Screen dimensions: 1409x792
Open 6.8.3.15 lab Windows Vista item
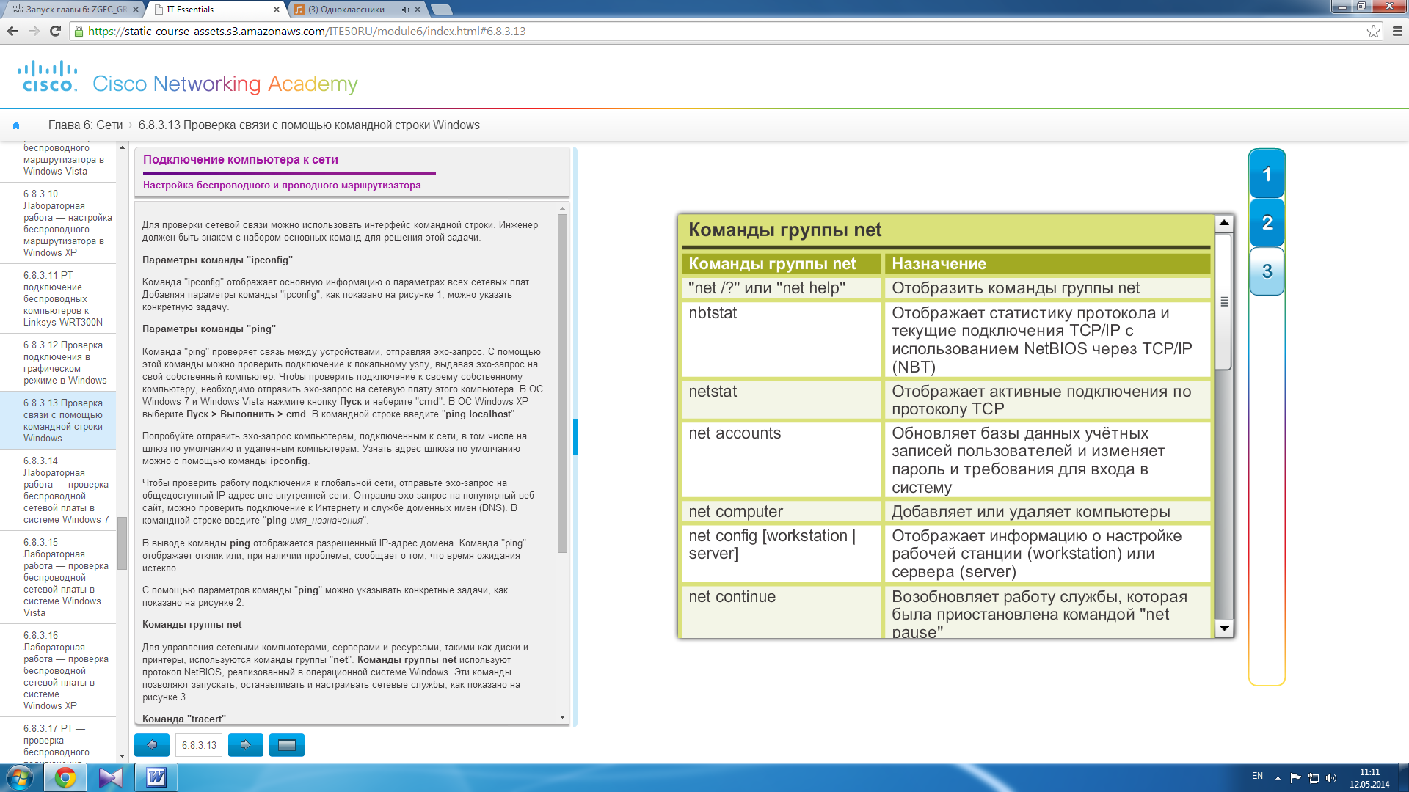[58, 577]
